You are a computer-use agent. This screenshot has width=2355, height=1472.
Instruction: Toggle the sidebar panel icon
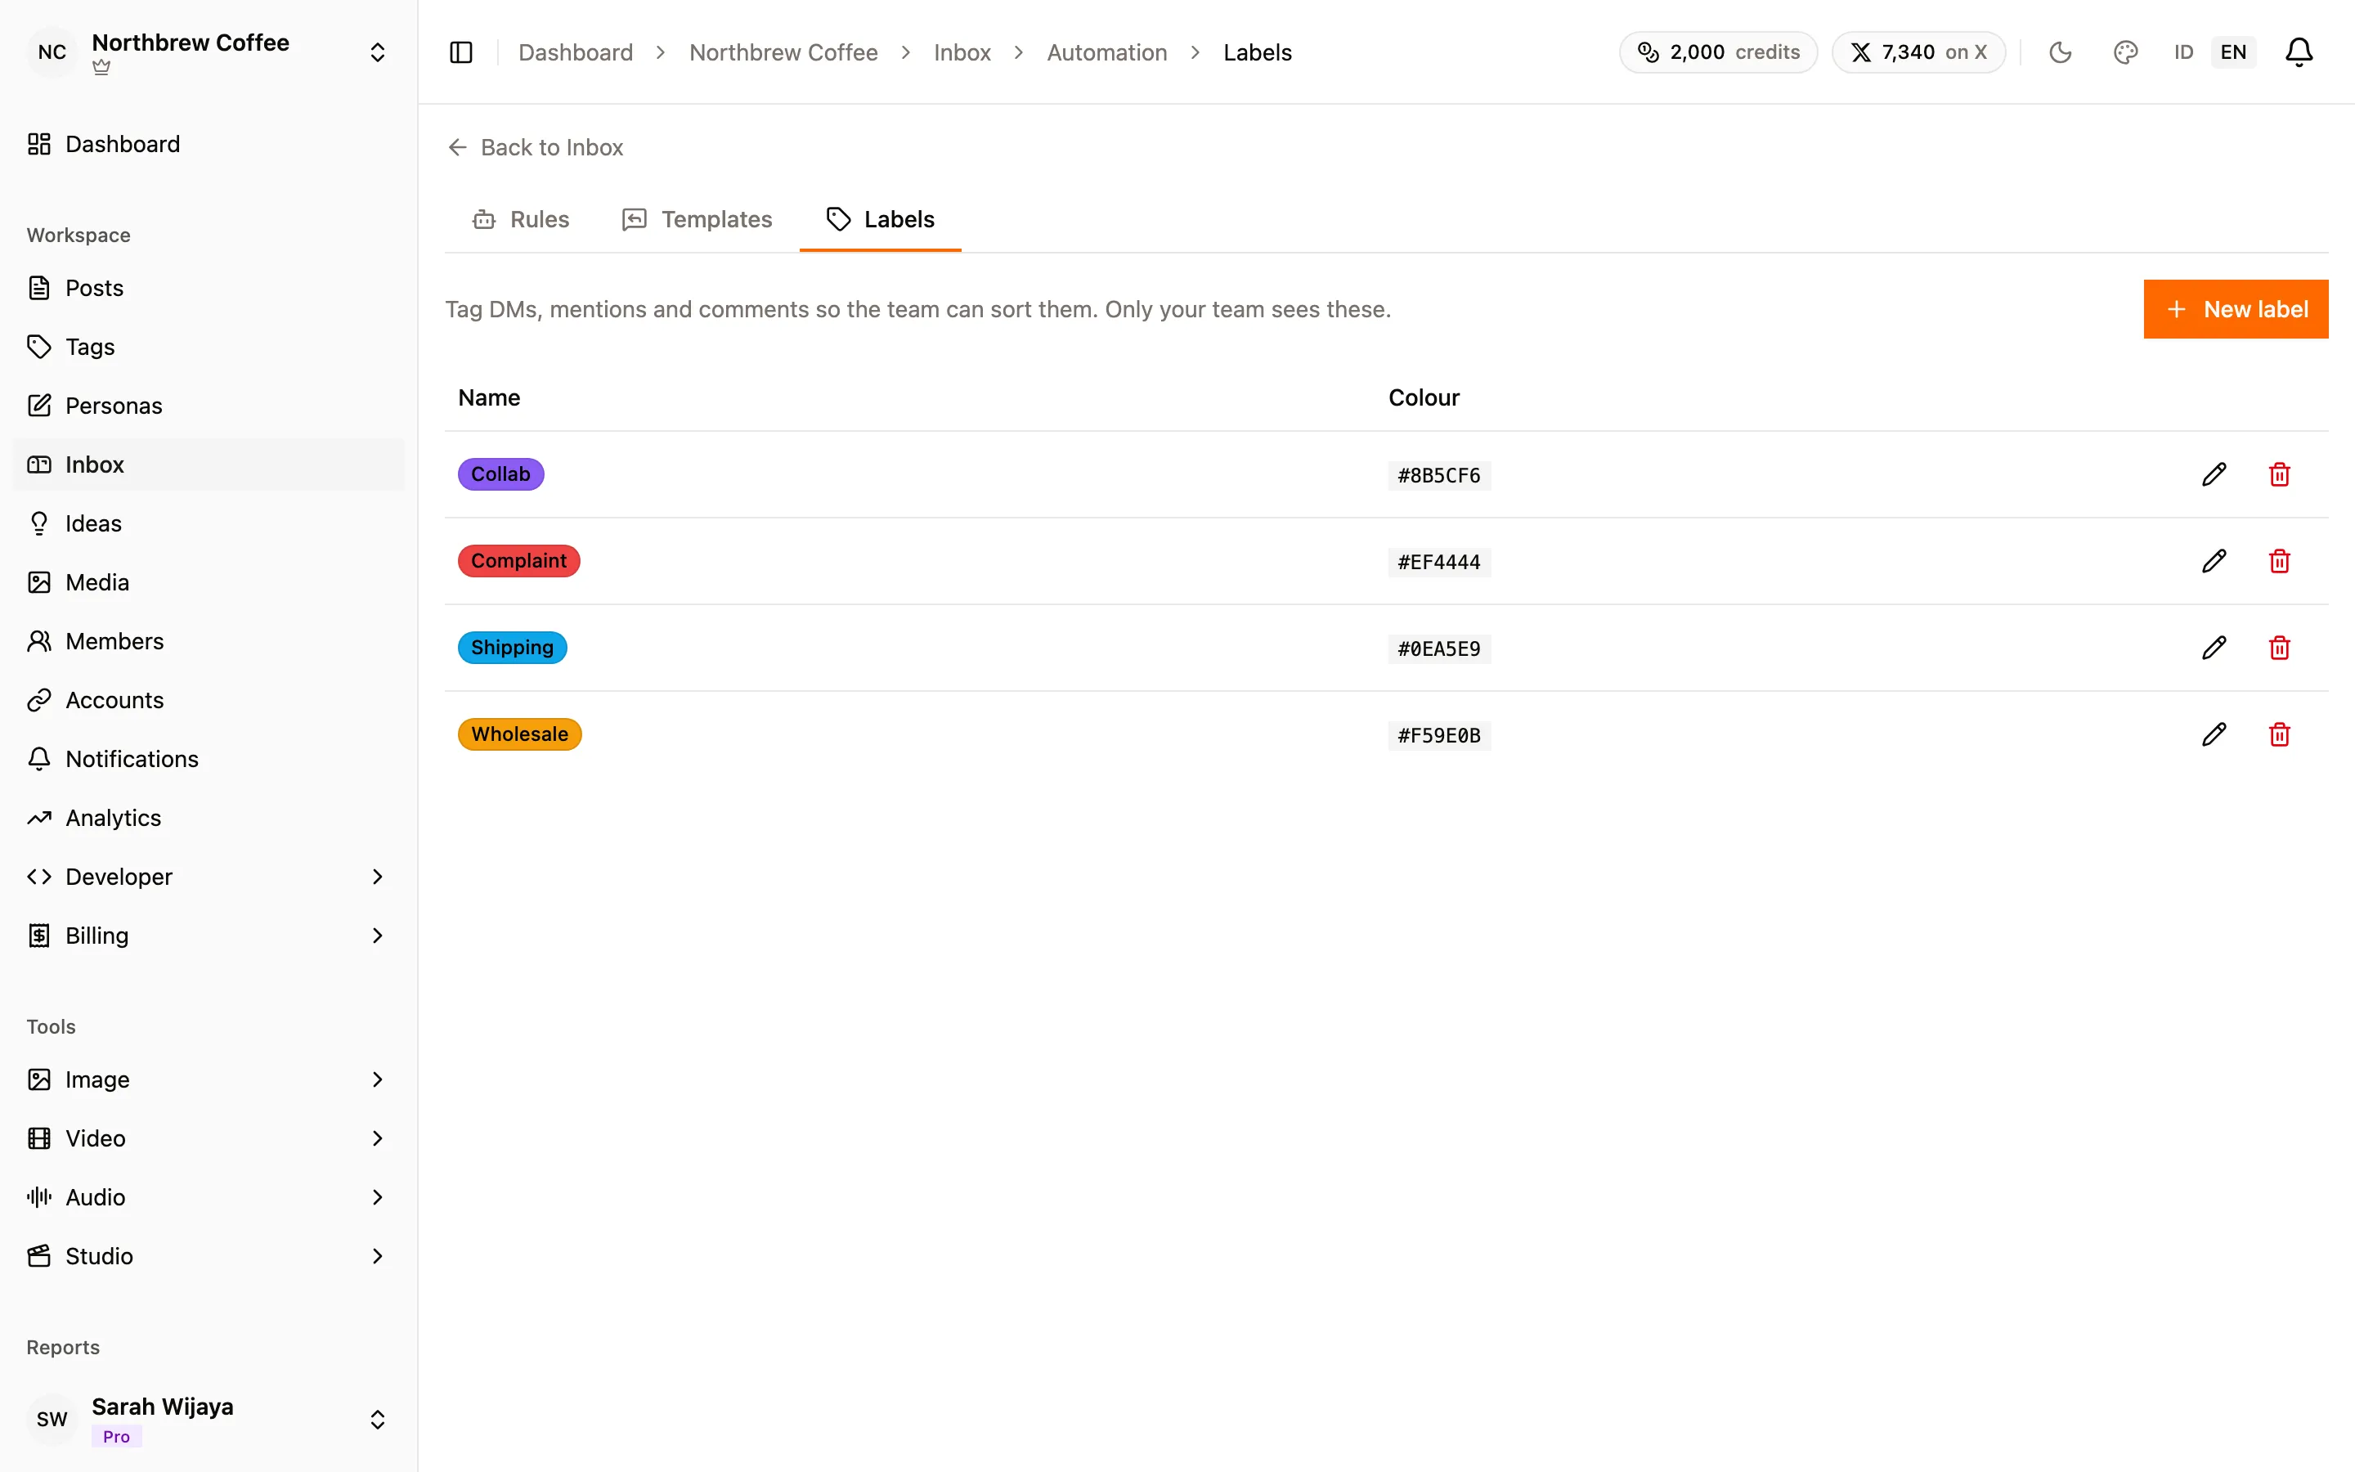click(x=461, y=52)
